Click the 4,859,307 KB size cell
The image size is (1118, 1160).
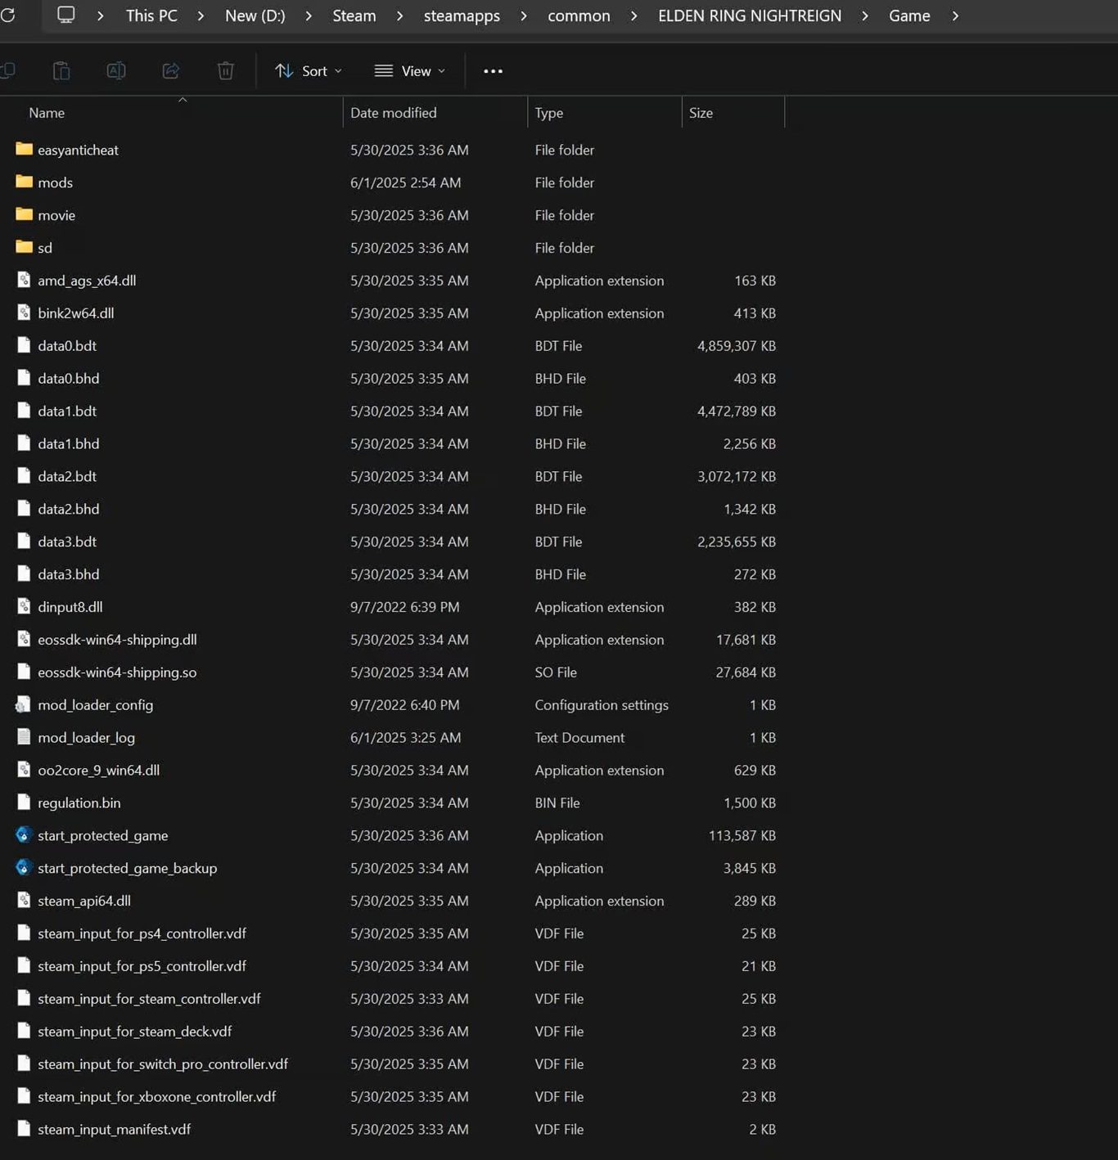tap(737, 345)
